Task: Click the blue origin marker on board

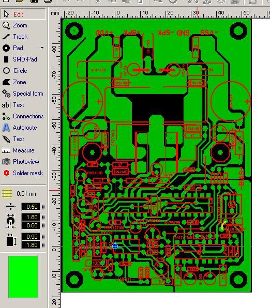Action: [x=115, y=246]
